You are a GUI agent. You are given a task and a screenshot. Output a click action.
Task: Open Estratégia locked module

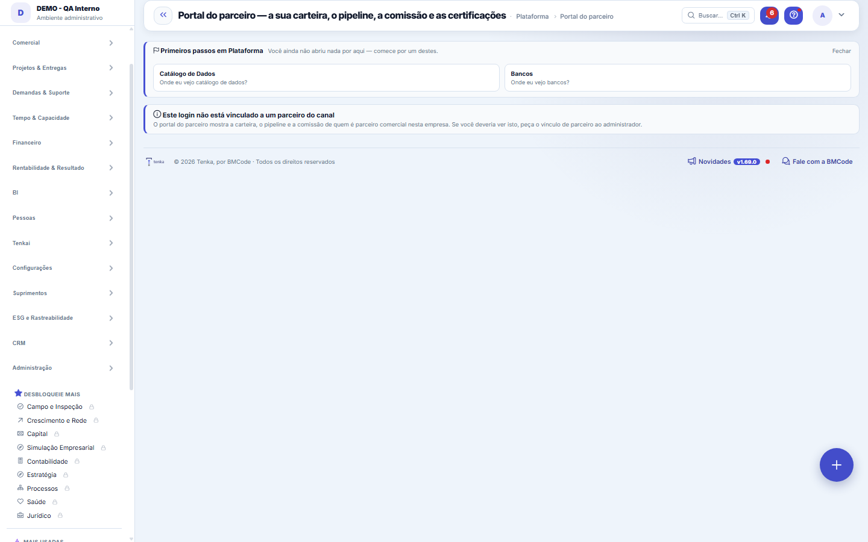(x=43, y=475)
